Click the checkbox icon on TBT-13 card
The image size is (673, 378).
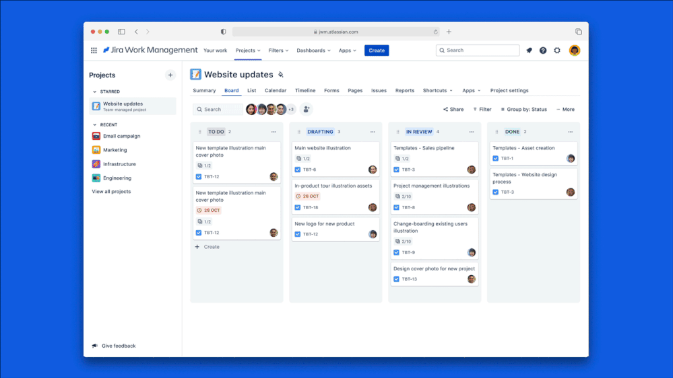coord(396,279)
